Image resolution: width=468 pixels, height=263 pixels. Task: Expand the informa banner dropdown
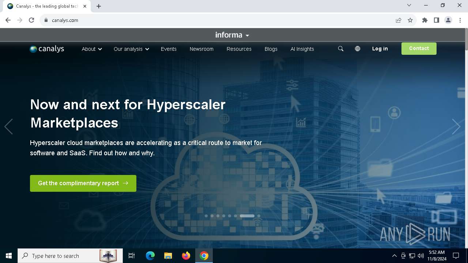pyautogui.click(x=232, y=35)
